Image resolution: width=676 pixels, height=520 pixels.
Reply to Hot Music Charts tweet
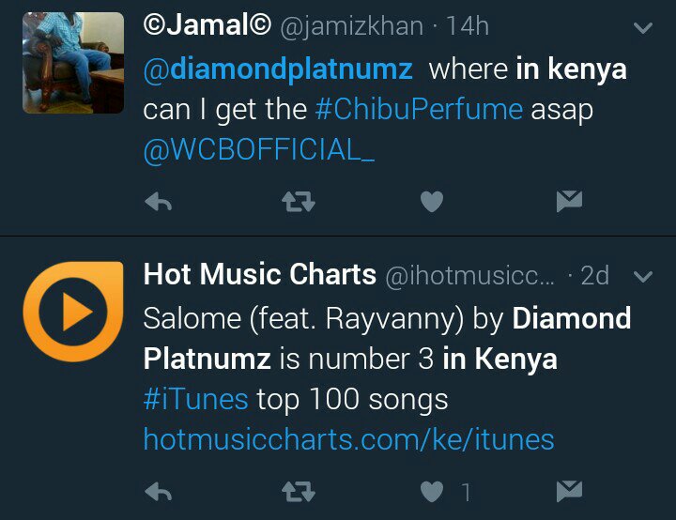click(x=159, y=490)
